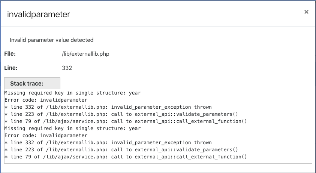The height and width of the screenshot is (173, 316).
Task: Select the line number 332 value
Action: pyautogui.click(x=67, y=68)
